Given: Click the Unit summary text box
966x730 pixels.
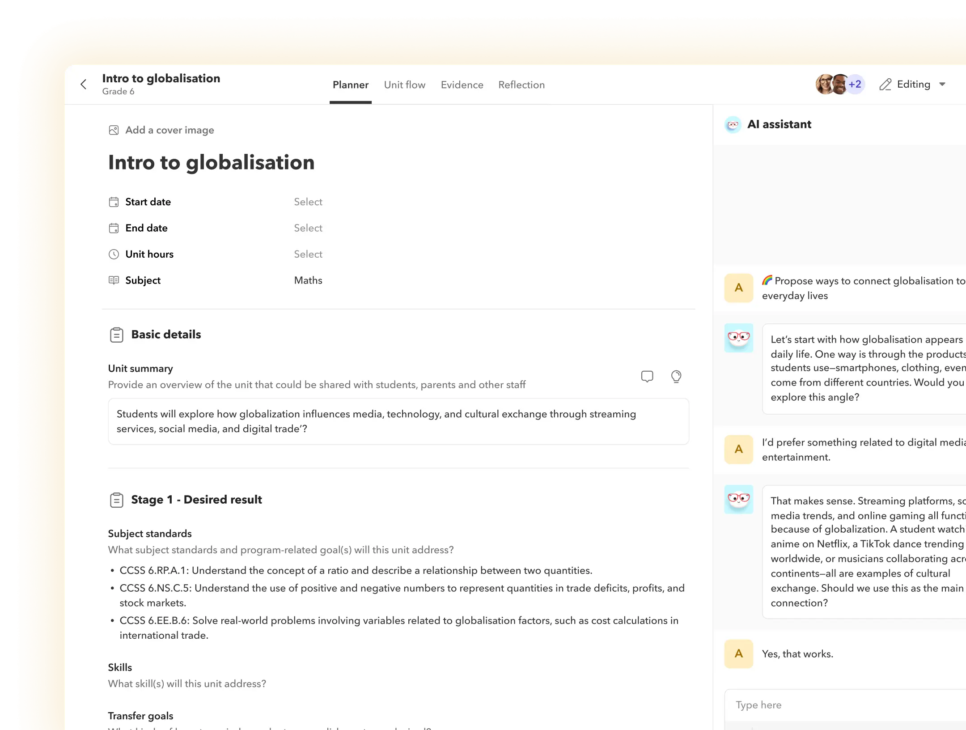Looking at the screenshot, I should 398,421.
